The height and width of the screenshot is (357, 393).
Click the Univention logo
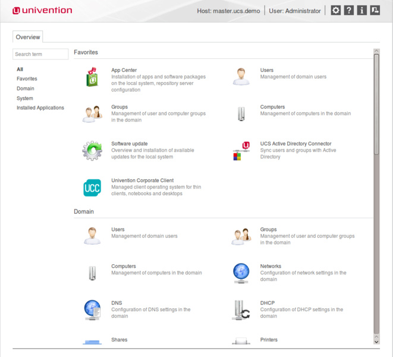pos(42,10)
